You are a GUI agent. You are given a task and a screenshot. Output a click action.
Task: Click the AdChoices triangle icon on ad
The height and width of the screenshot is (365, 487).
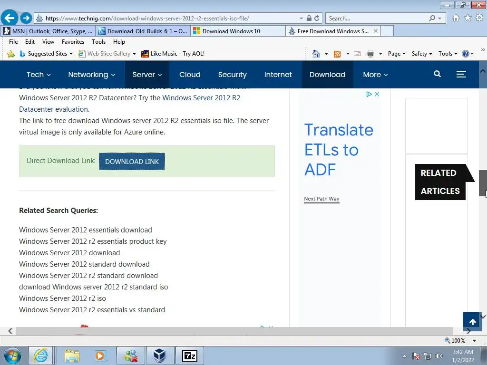click(369, 94)
